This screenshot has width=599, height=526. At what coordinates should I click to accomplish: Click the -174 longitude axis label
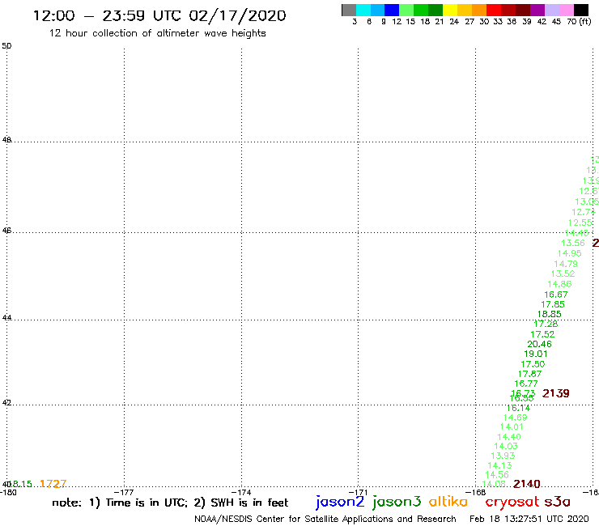pos(241,492)
